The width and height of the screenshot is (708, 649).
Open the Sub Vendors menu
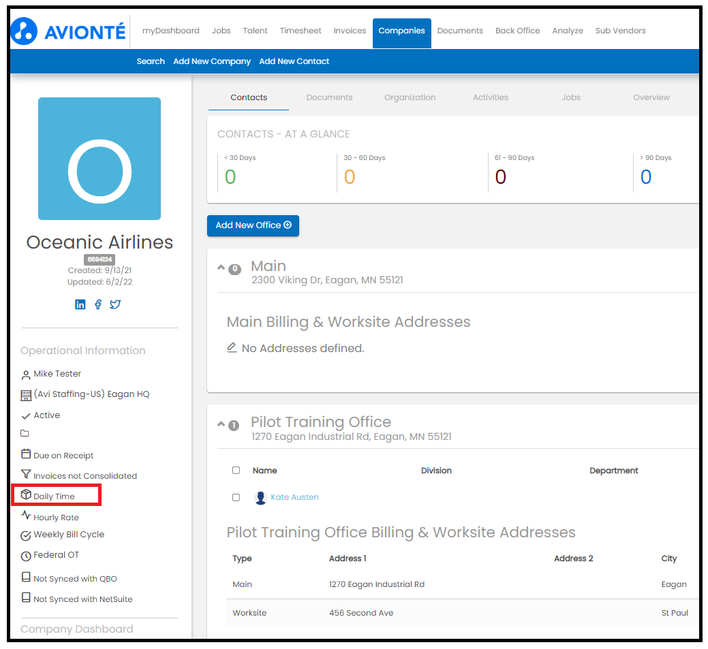620,31
